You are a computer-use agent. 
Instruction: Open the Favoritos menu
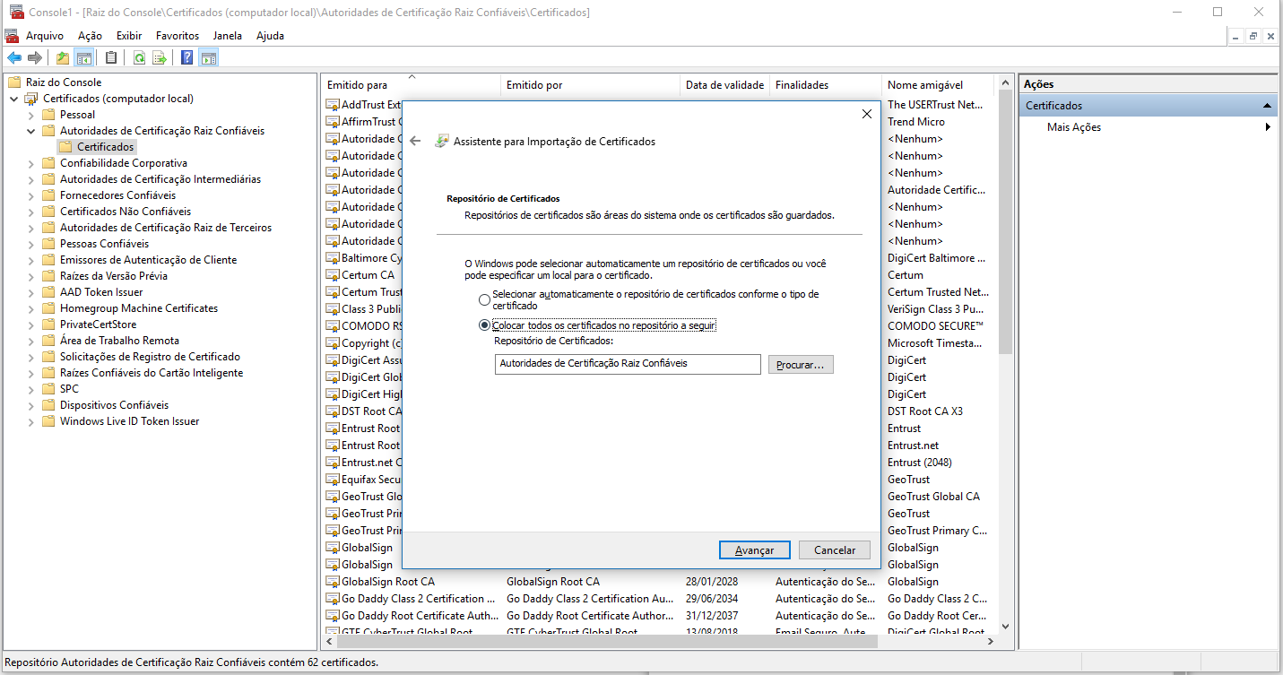tap(178, 36)
